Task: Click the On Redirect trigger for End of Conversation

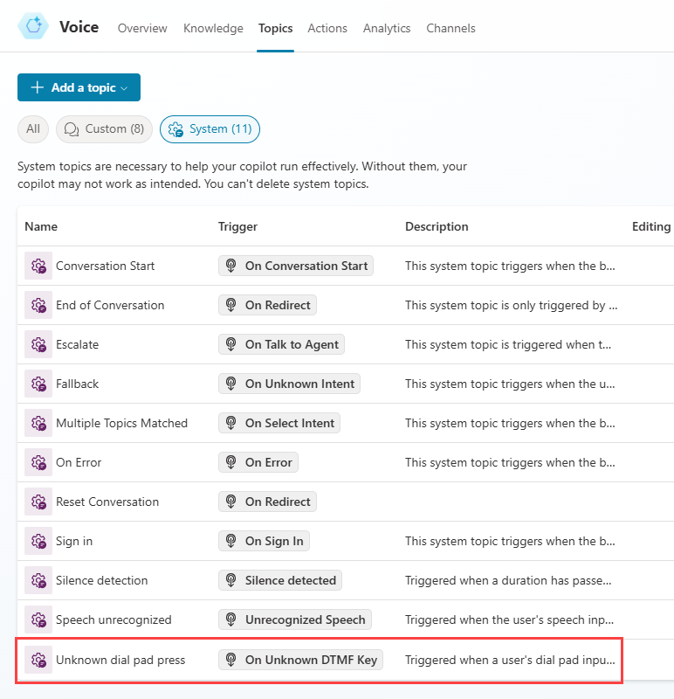Action: pos(267,305)
